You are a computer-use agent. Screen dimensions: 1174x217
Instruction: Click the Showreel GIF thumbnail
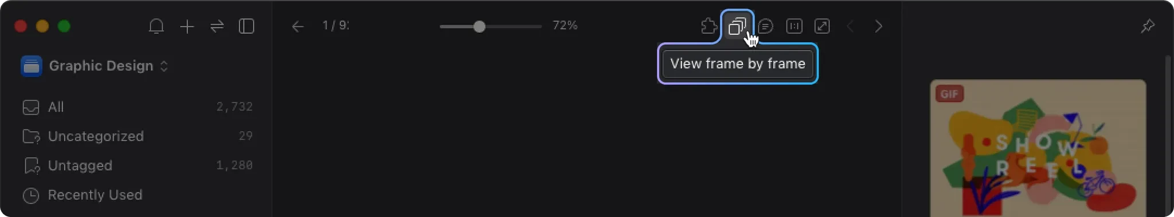click(1038, 148)
